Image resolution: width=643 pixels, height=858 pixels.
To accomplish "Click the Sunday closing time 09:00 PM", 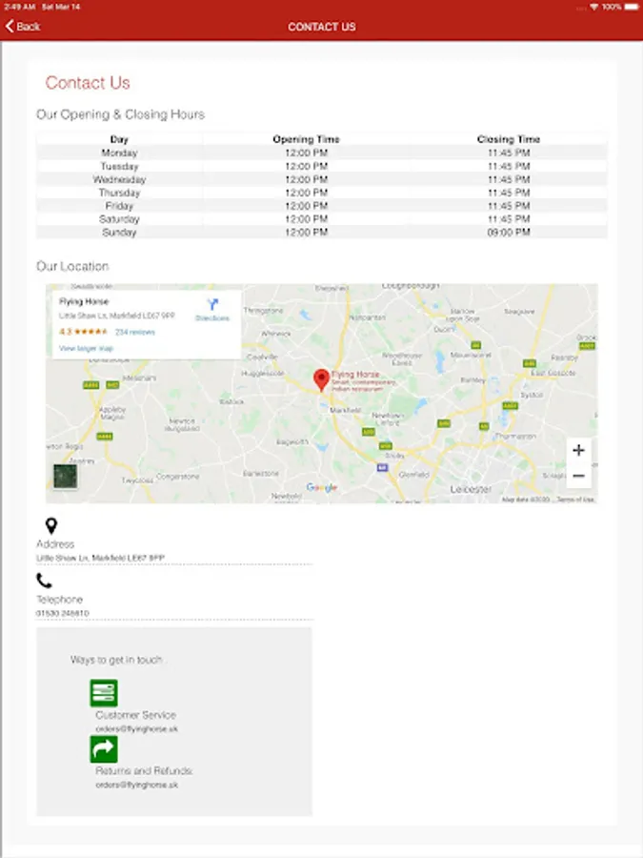I will tap(509, 232).
